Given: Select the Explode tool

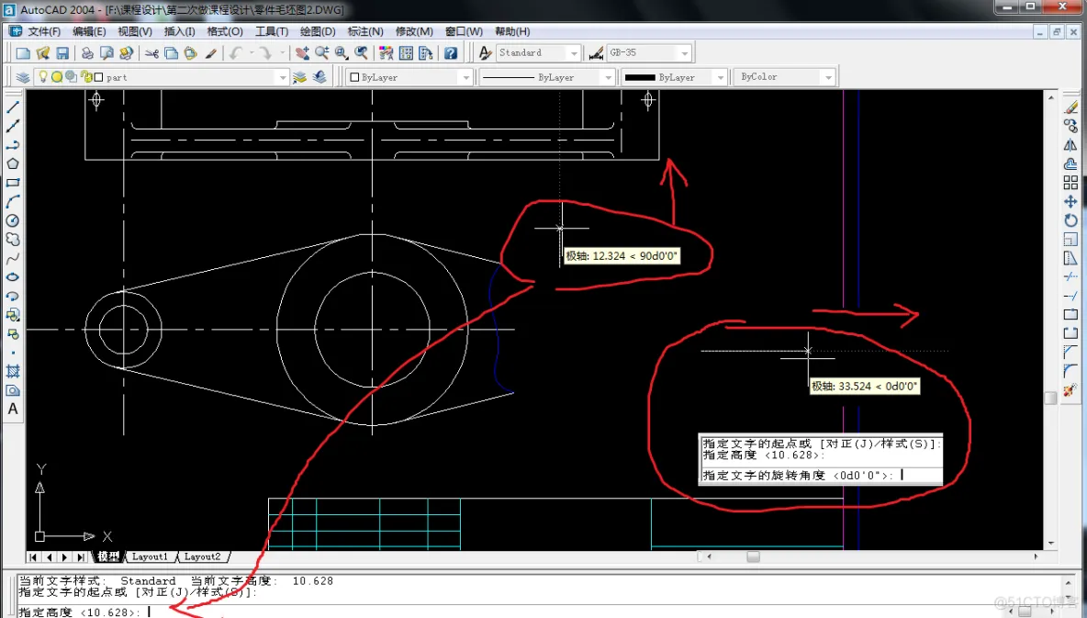Looking at the screenshot, I should point(1071,390).
